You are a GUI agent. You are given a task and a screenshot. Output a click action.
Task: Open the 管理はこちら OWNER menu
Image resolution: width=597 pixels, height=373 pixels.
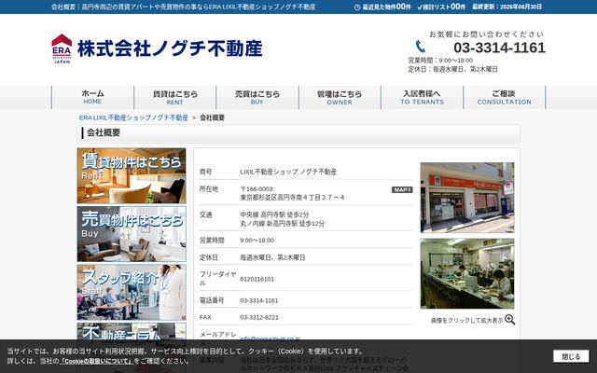(340, 97)
